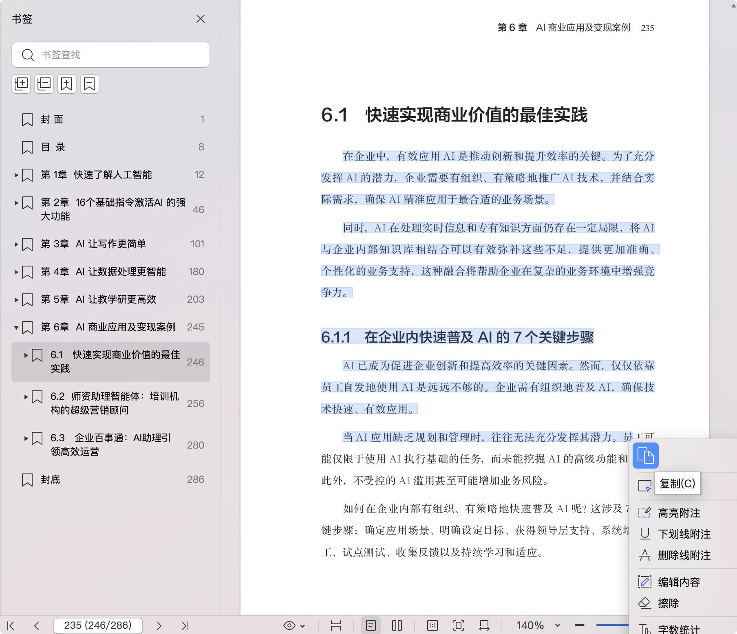Click page number 246 beside bookmark 6.1

click(x=196, y=362)
